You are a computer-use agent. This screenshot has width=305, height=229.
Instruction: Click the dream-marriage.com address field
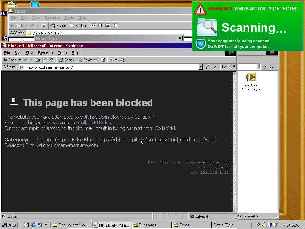[111, 67]
